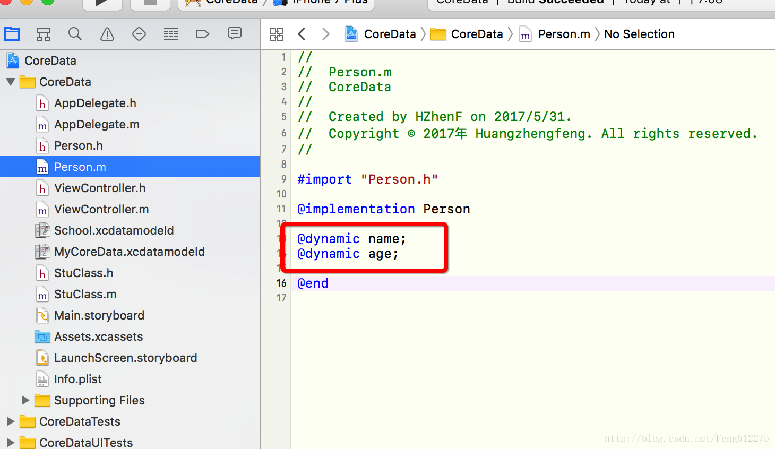Viewport: 775px width, 449px height.
Task: Open the Breakpoint navigator icon
Action: tap(203, 34)
